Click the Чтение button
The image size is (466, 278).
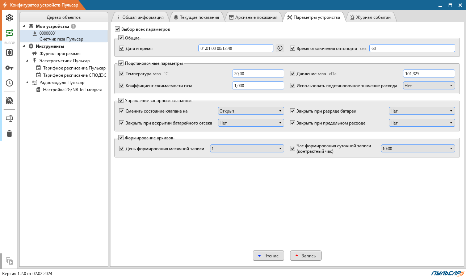pyautogui.click(x=268, y=256)
